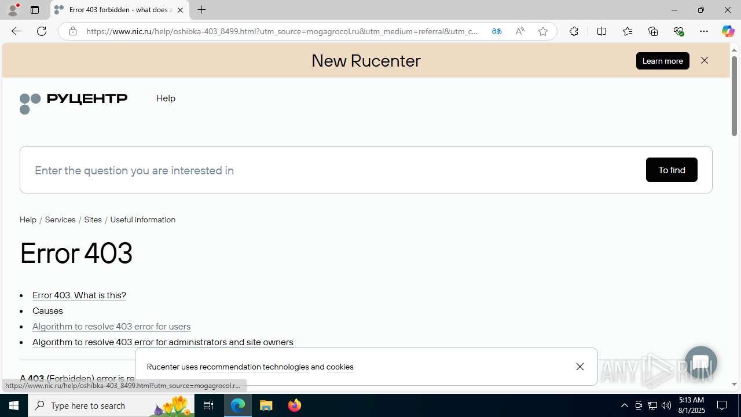Open network status tray icon
Viewport: 741px width, 417px height.
[x=652, y=405]
